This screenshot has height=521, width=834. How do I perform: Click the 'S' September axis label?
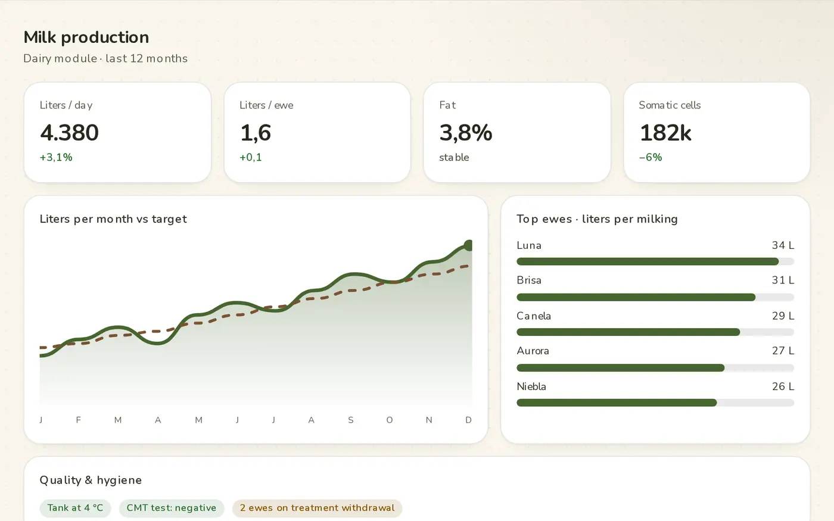pyautogui.click(x=351, y=420)
